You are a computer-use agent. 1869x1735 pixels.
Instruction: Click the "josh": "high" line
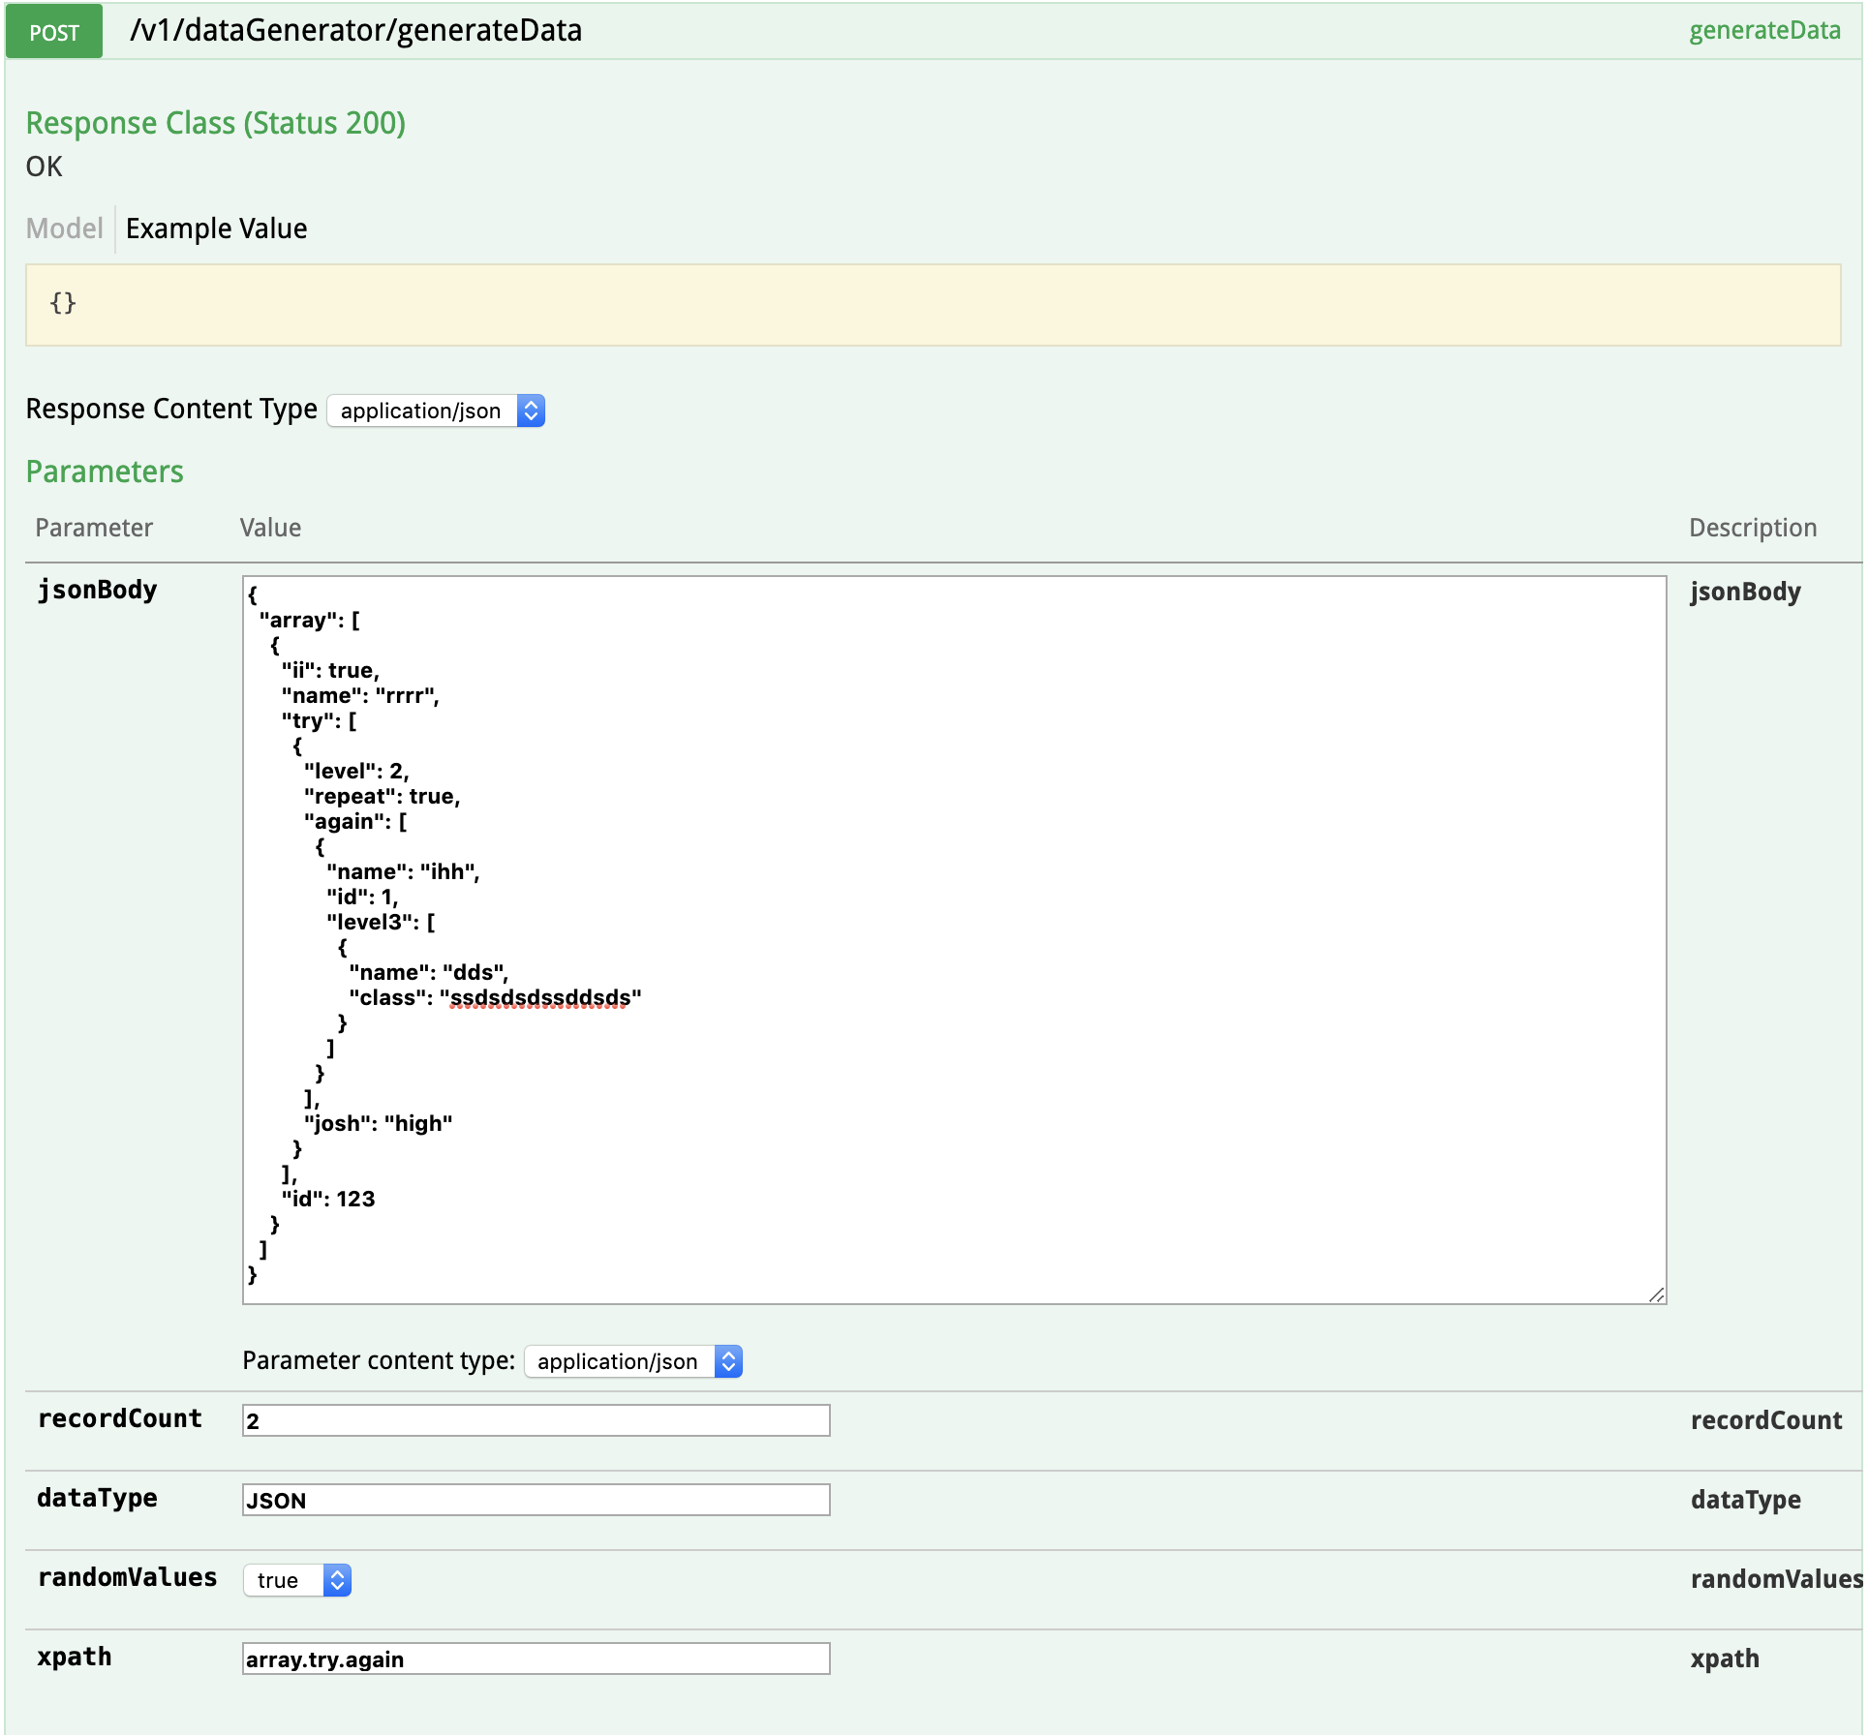pos(379,1123)
